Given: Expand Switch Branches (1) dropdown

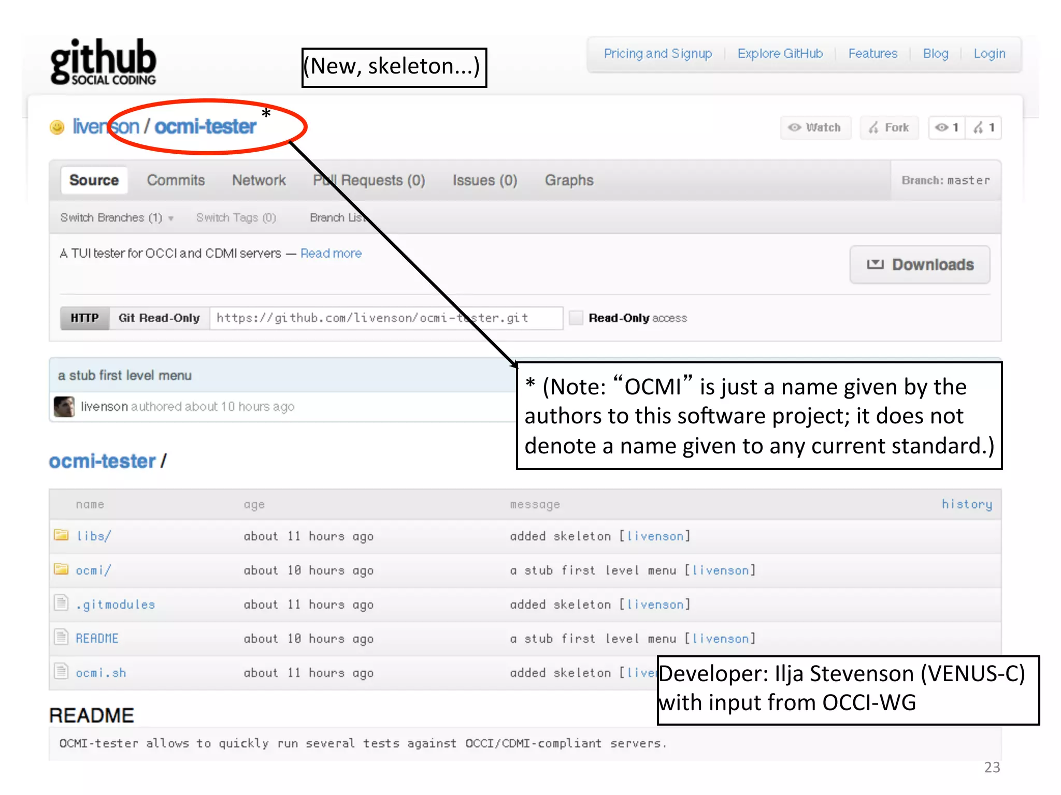Looking at the screenshot, I should tap(117, 218).
